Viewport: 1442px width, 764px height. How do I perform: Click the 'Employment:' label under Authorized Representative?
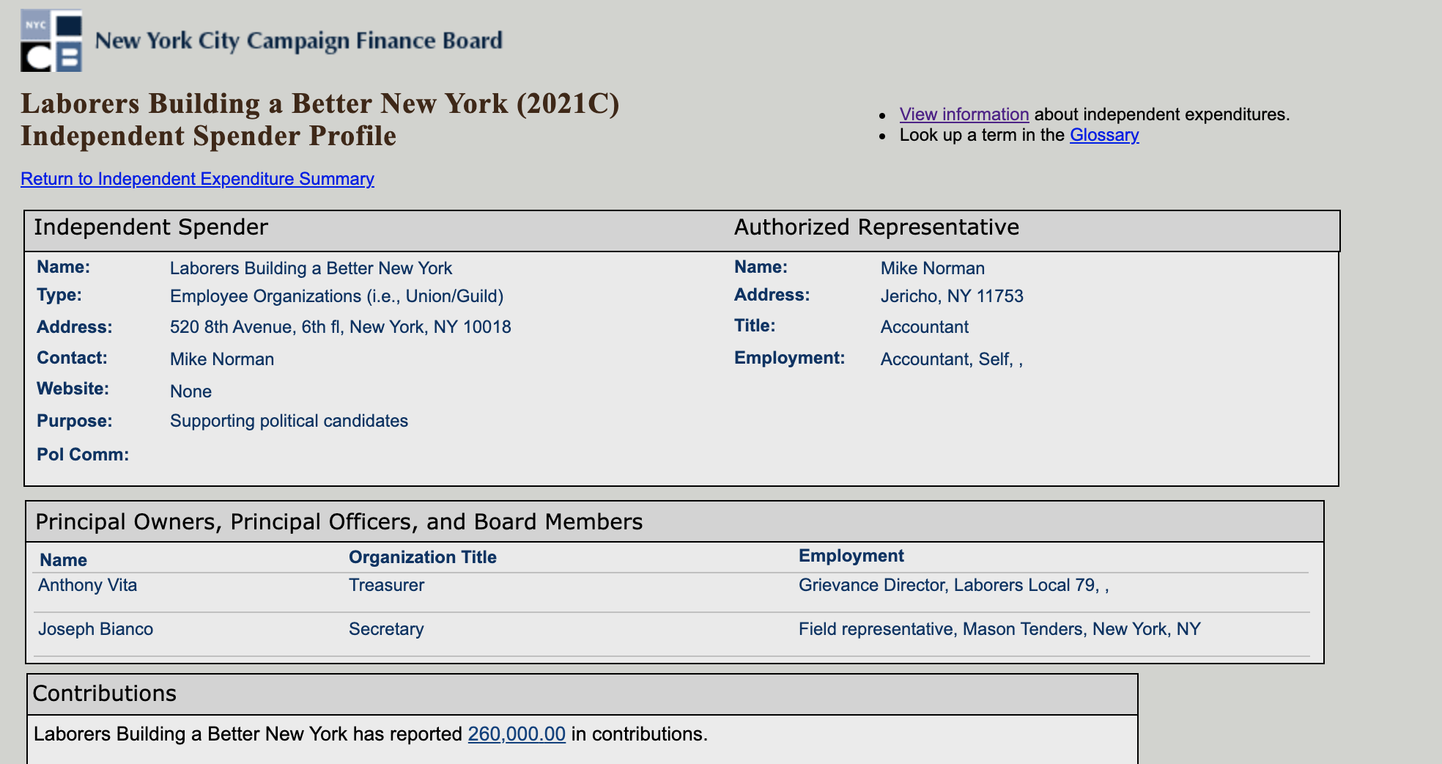pyautogui.click(x=790, y=358)
